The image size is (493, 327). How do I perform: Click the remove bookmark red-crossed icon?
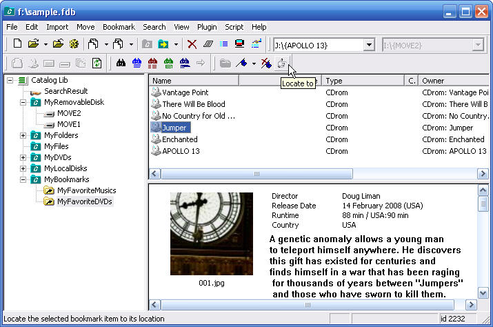(x=266, y=63)
